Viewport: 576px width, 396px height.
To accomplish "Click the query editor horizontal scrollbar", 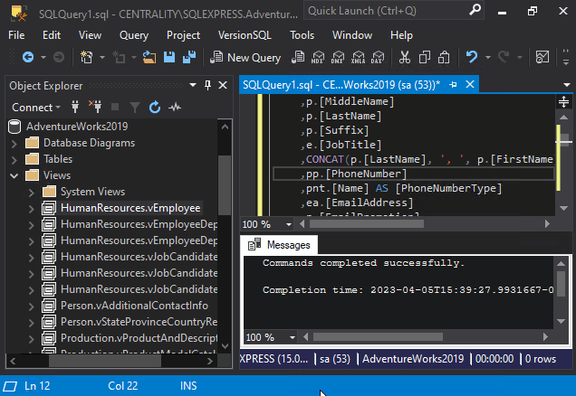I will [367, 223].
